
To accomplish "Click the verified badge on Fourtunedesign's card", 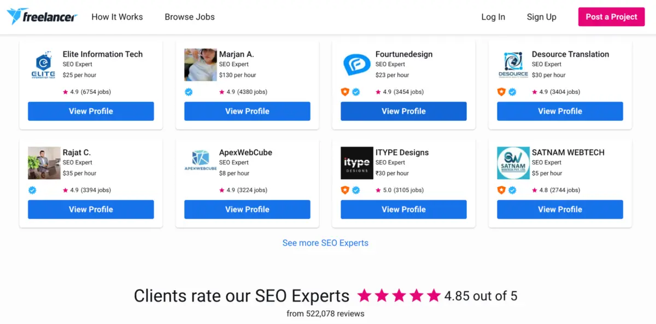I will pyautogui.click(x=357, y=92).
